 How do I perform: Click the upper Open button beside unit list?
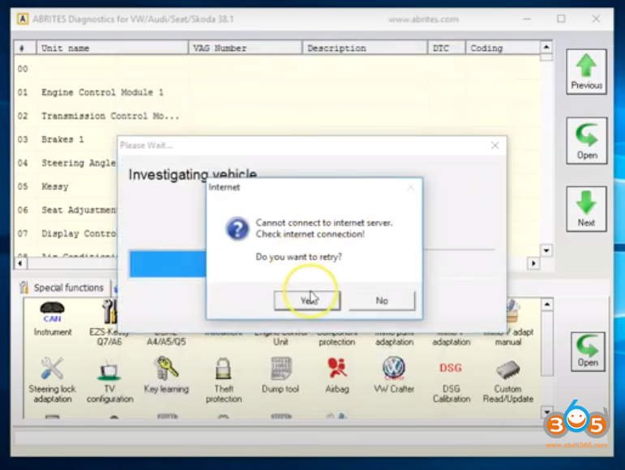tap(586, 141)
